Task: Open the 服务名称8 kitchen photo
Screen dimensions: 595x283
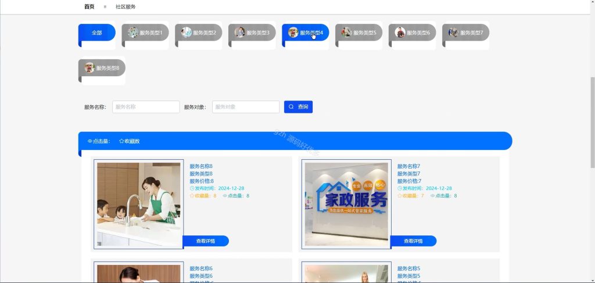Action: click(x=138, y=204)
